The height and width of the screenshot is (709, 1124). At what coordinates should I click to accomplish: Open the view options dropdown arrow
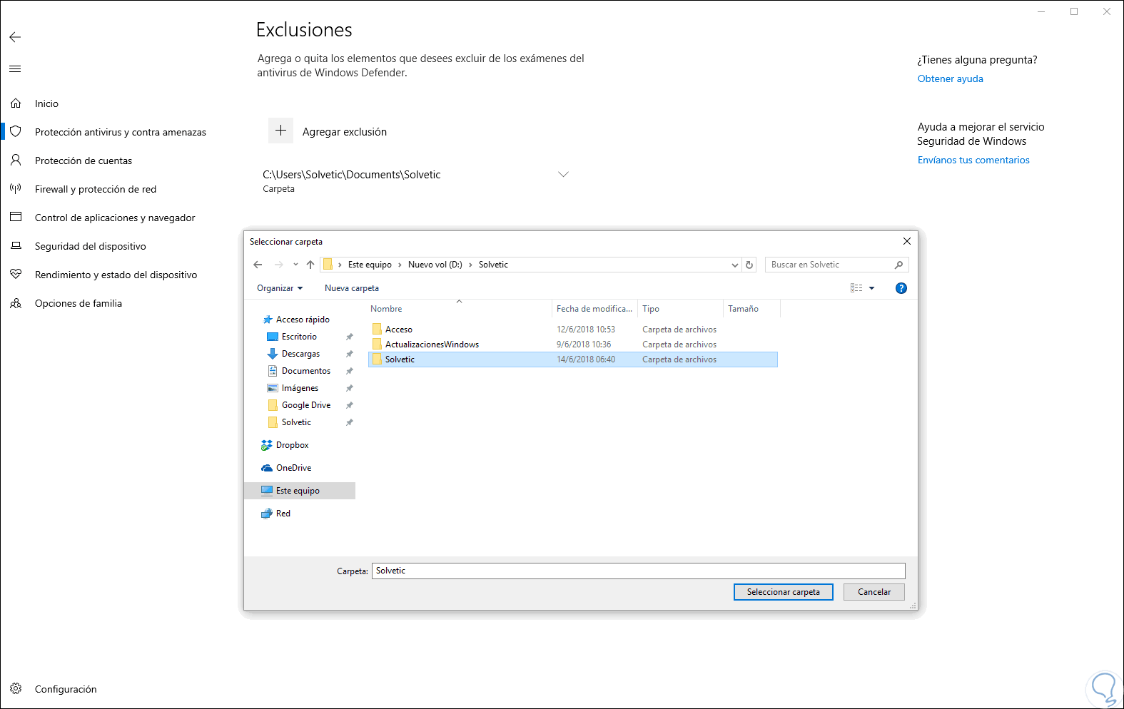(x=871, y=288)
